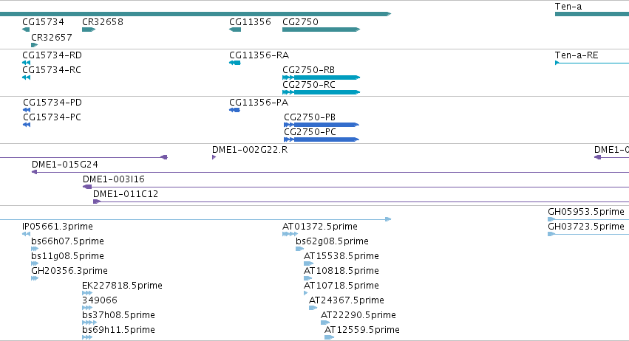Click the CG11356 gene arrow glyph

click(x=235, y=30)
